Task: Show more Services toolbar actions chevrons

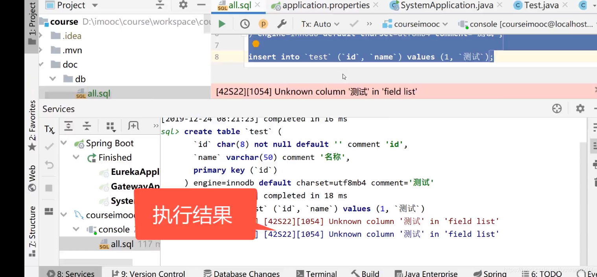Action: pos(156,126)
